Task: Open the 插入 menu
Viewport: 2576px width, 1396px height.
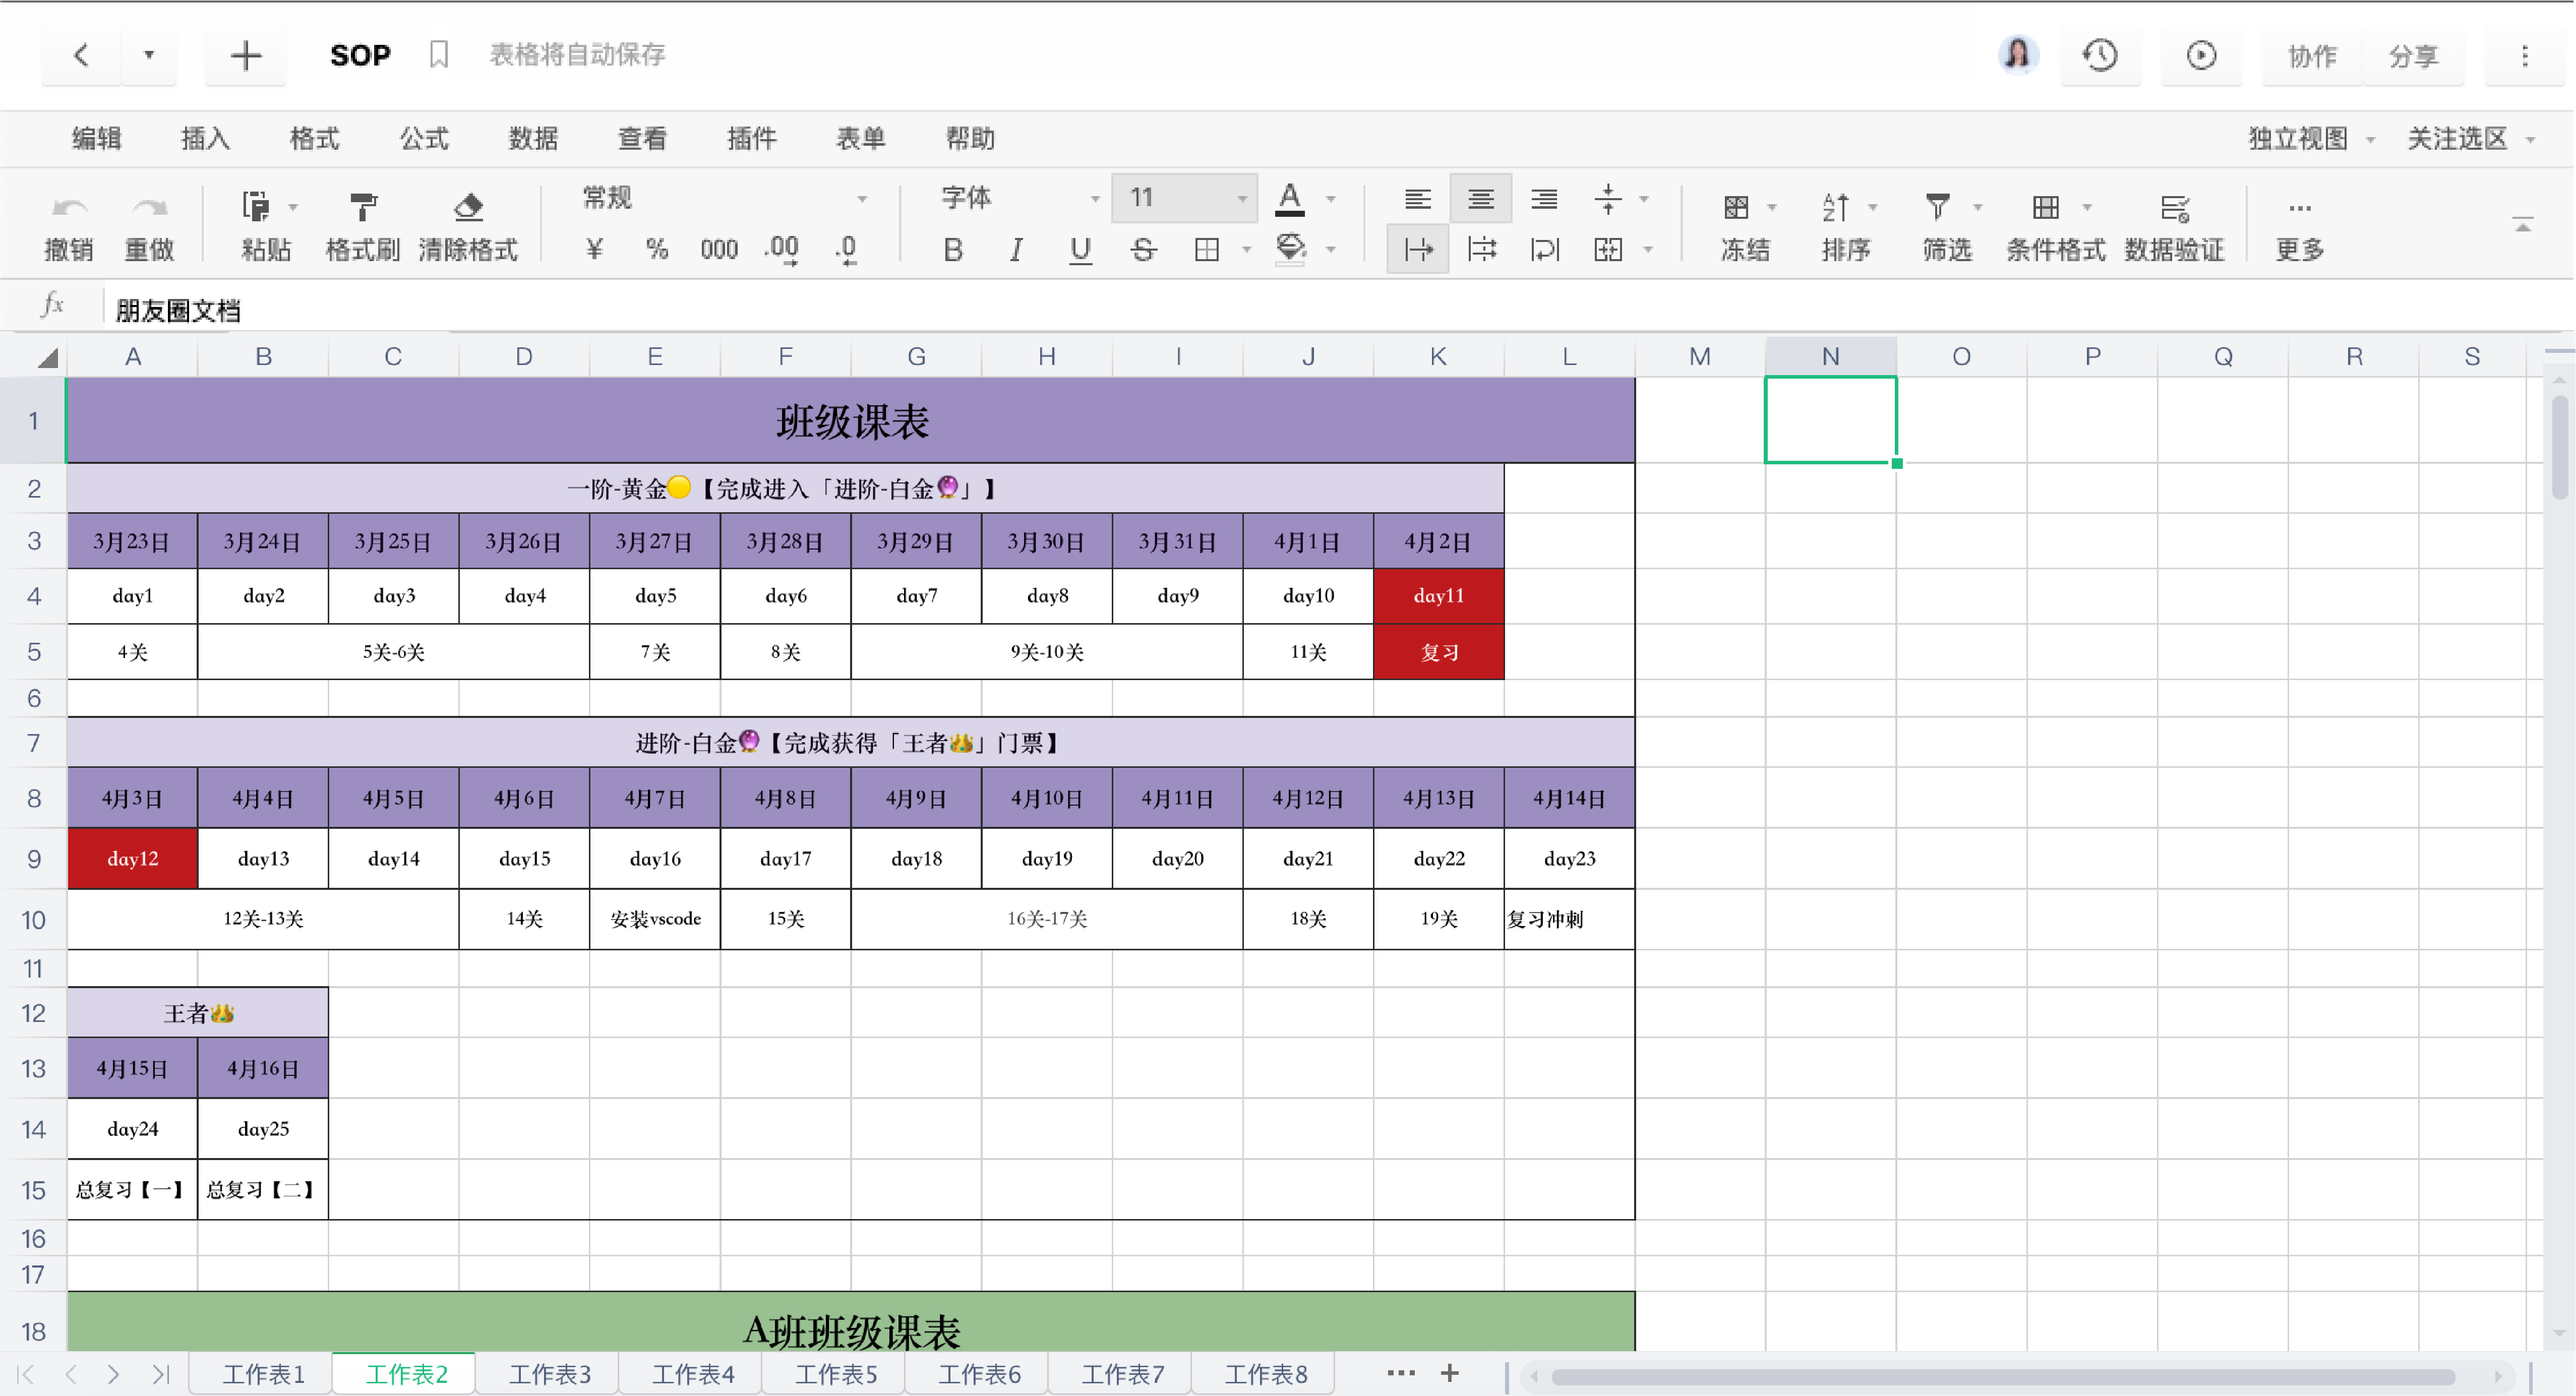Action: (205, 139)
